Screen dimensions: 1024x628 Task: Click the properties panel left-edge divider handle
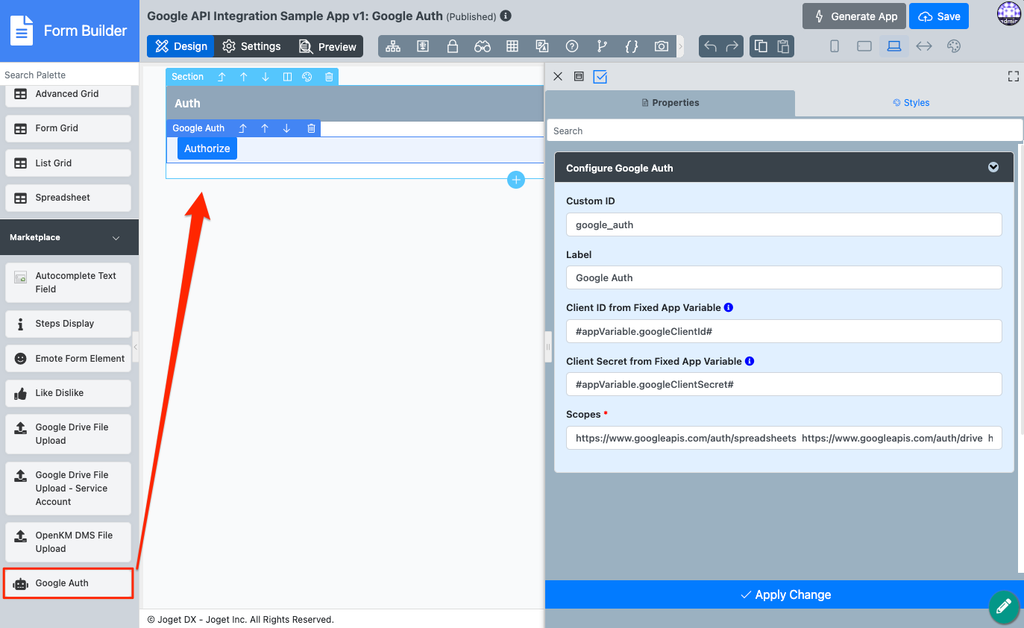click(x=548, y=347)
